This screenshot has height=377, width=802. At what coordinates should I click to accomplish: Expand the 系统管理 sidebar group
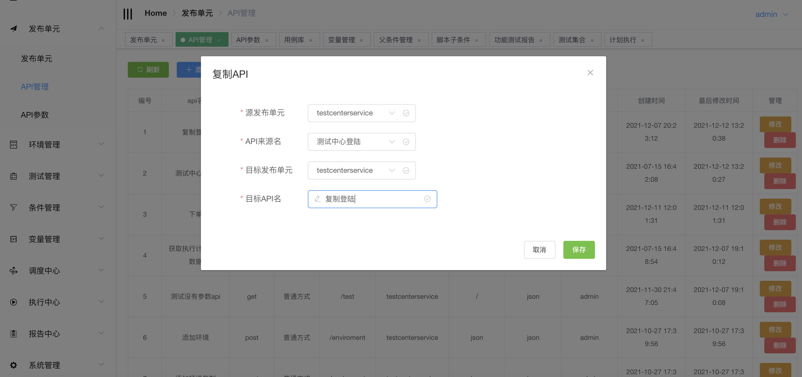pos(101,365)
